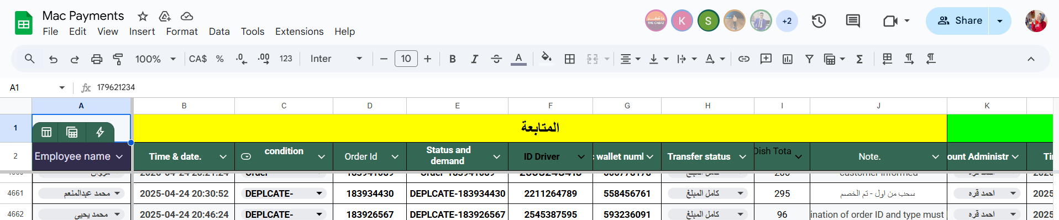Screen dimensions: 1059x220
Task: Toggle italic text formatting
Action: pos(474,59)
